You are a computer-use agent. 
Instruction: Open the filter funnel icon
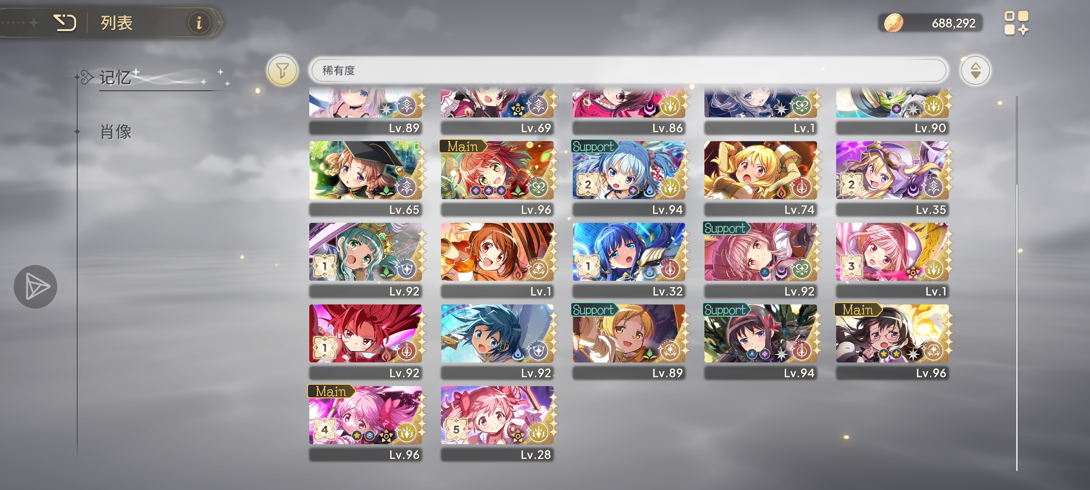282,70
